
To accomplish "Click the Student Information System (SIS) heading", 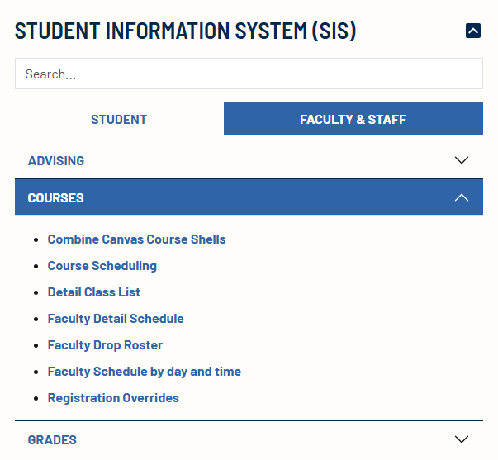I will click(186, 31).
